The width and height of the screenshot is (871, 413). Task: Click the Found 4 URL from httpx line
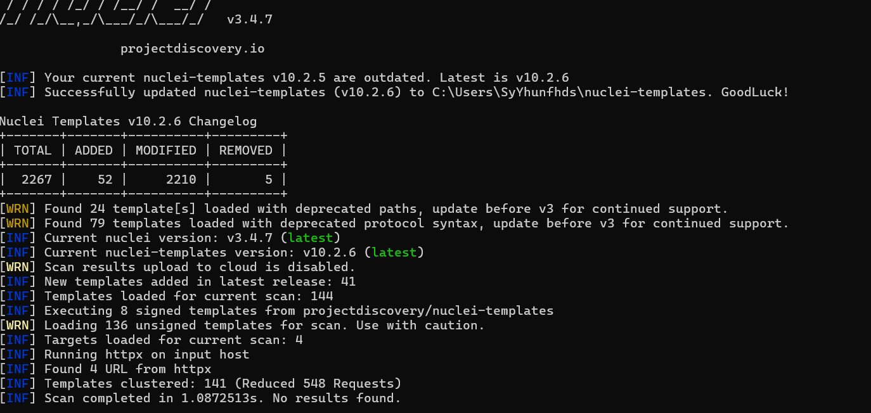pyautogui.click(x=106, y=369)
